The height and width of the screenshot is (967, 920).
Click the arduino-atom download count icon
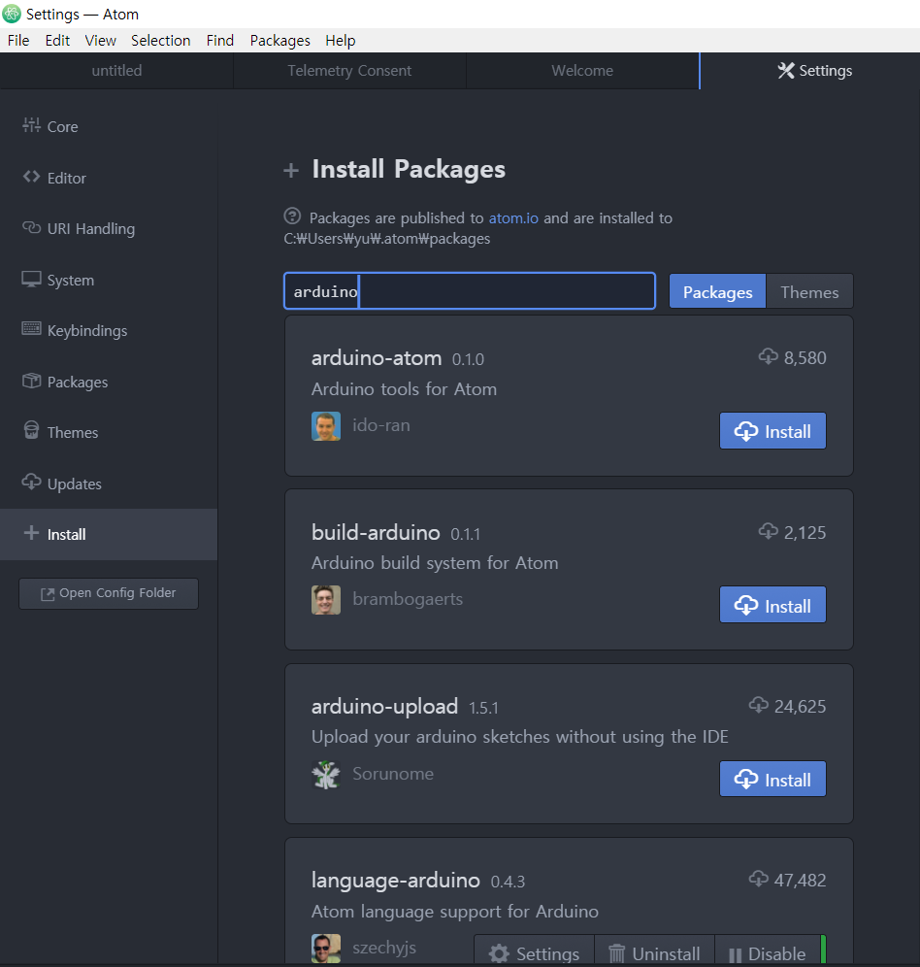[769, 356]
